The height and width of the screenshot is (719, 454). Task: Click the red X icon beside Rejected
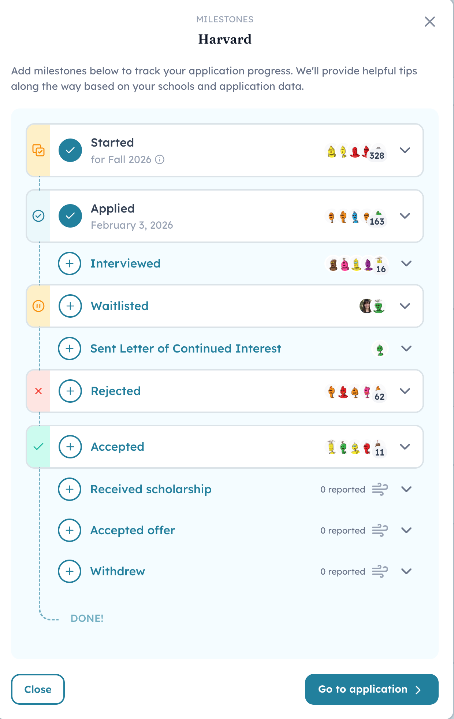[x=38, y=391]
